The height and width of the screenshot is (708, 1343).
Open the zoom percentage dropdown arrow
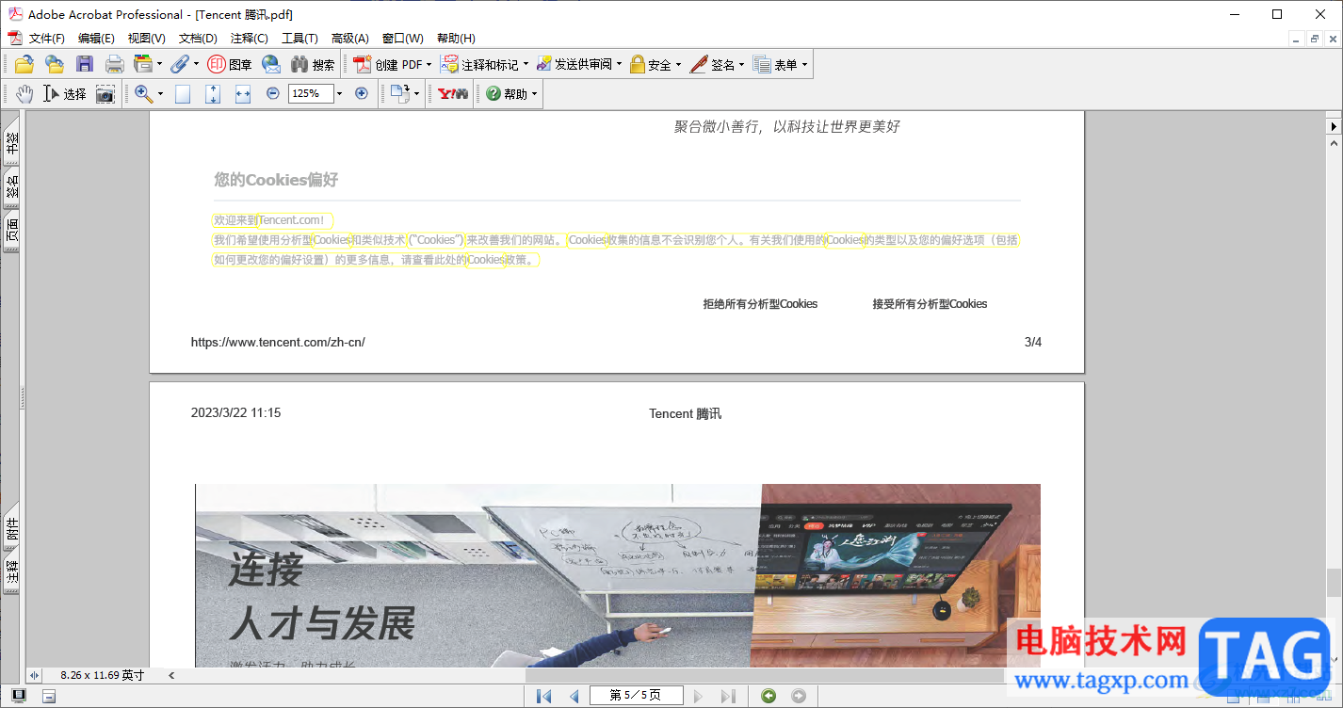[x=340, y=93]
